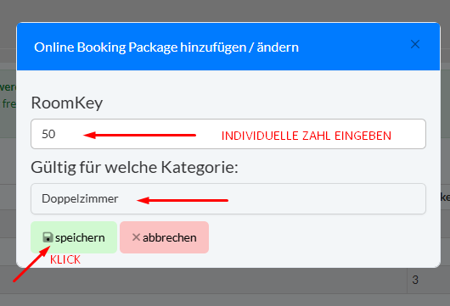Click the Gültig für welche Kategorie label
Image resolution: width=450 pixels, height=306 pixels.
(x=135, y=167)
